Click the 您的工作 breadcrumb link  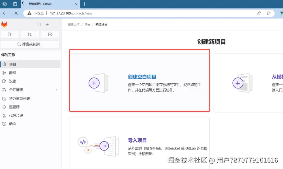pos(74,24)
